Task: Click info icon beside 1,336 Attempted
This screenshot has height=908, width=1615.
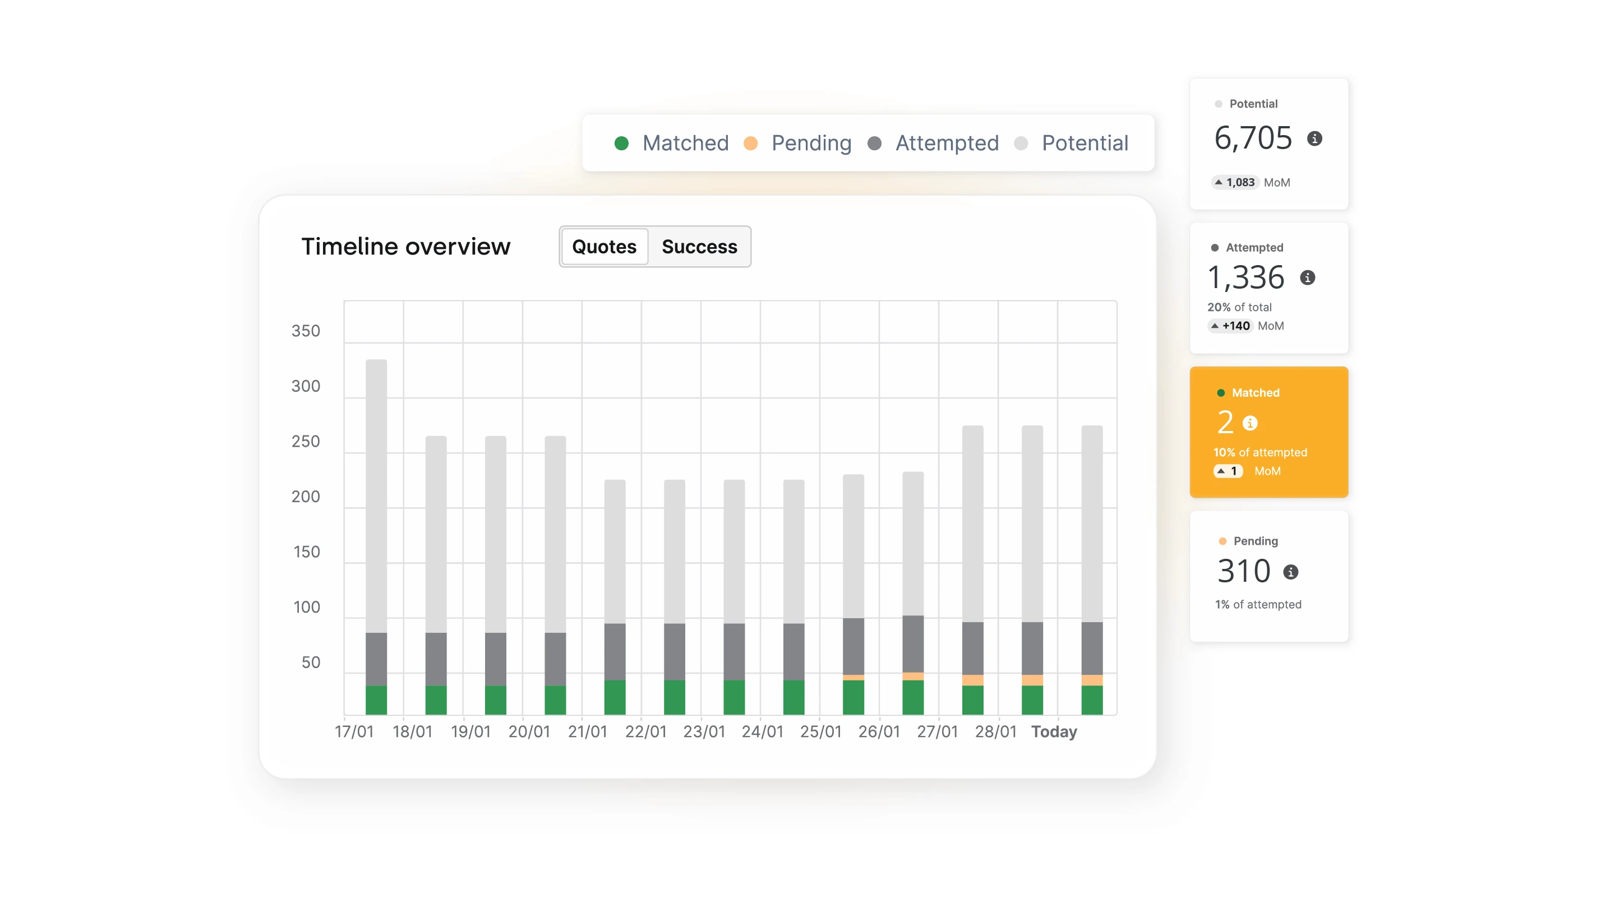Action: point(1307,277)
